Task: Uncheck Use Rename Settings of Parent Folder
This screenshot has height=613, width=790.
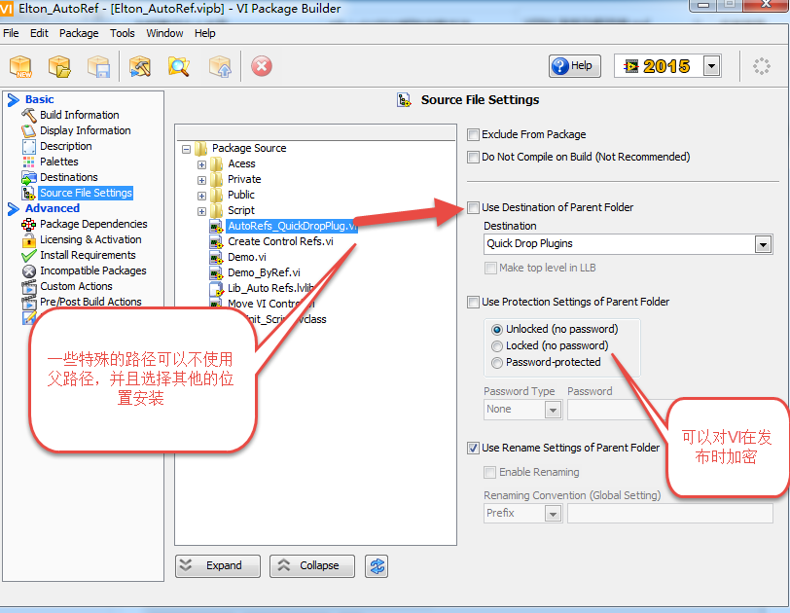Action: click(x=473, y=448)
